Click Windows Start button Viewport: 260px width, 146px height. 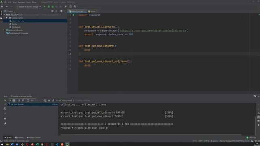point(2,144)
